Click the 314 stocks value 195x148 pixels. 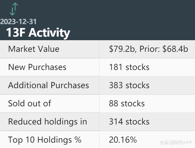(x=129, y=121)
